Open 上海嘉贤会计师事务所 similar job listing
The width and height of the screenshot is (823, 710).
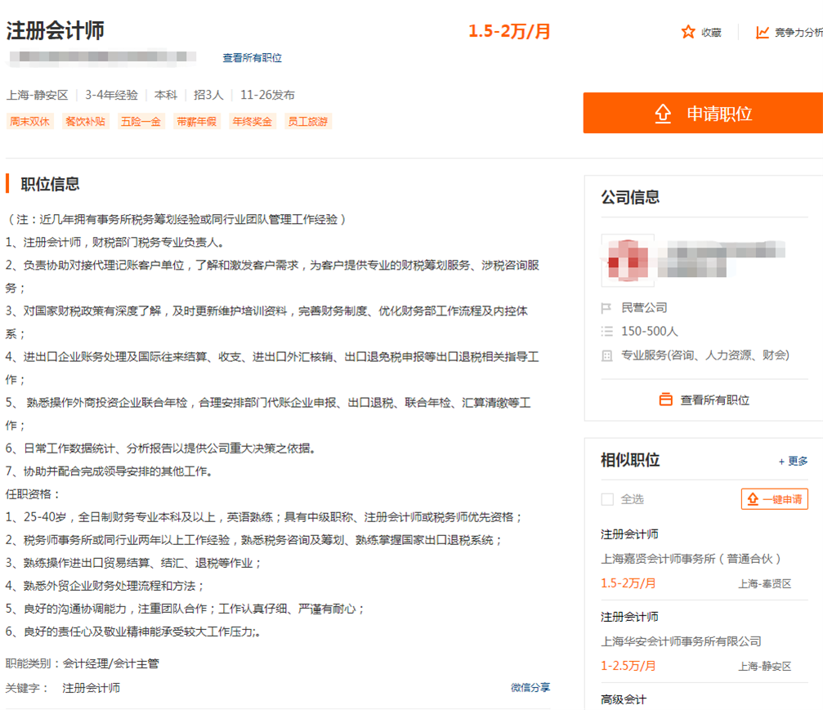click(691, 559)
